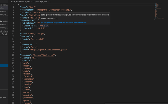
Task: Open the package.json breadcrumb
Action: 41,2
